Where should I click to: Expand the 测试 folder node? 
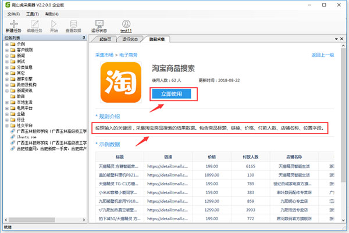coord(7,62)
